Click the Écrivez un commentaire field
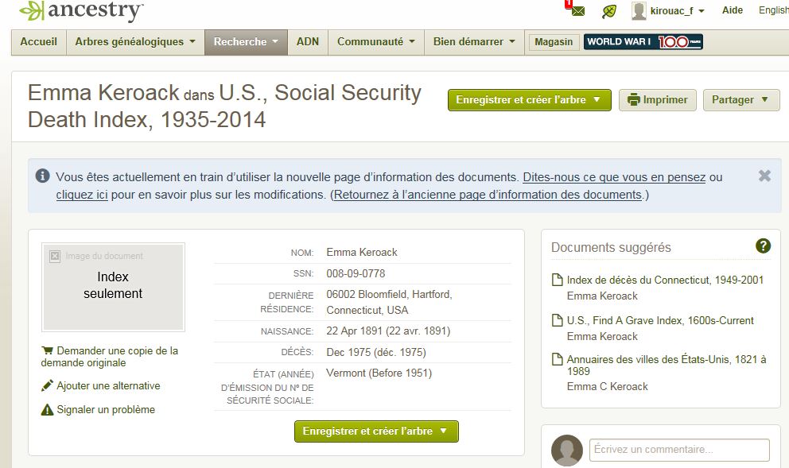The image size is (789, 468). (x=679, y=450)
